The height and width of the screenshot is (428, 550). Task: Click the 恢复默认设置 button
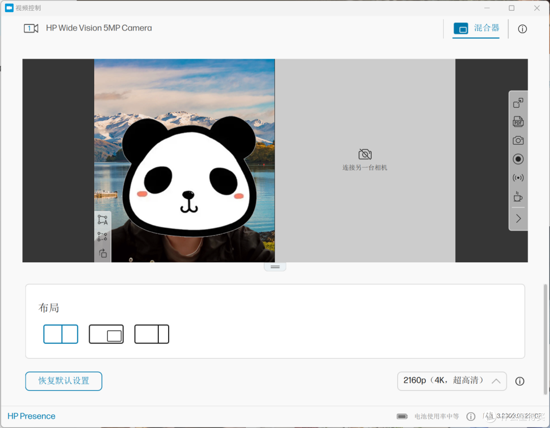click(64, 381)
